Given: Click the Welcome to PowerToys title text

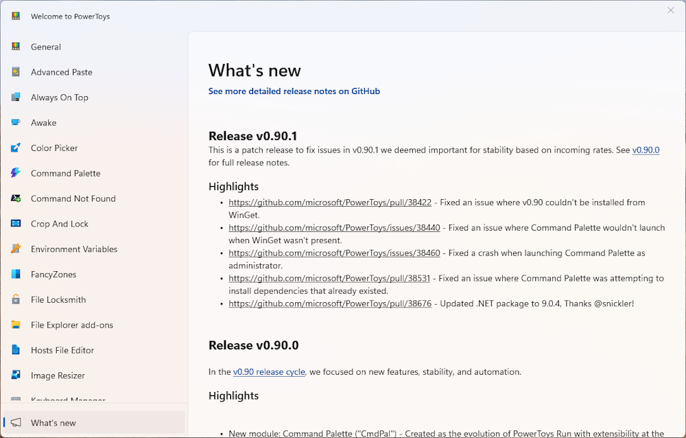Looking at the screenshot, I should pos(70,16).
